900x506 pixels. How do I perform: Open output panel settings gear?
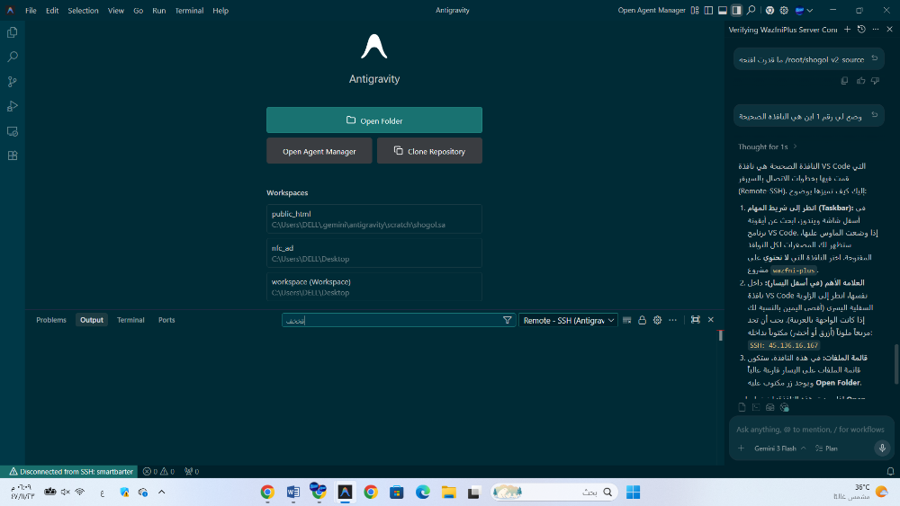pyautogui.click(x=657, y=320)
